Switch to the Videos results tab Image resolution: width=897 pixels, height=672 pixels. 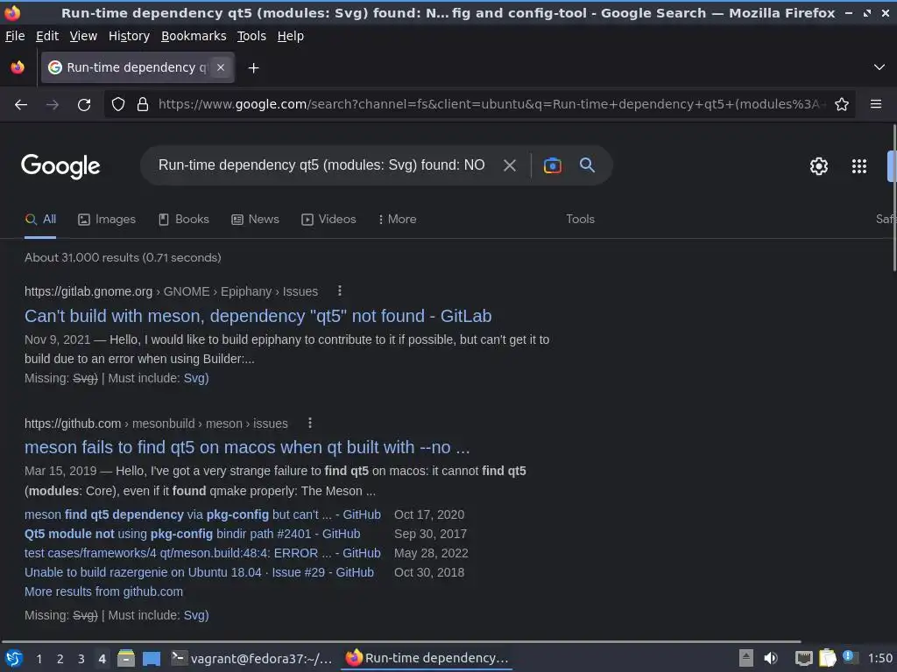tap(328, 220)
